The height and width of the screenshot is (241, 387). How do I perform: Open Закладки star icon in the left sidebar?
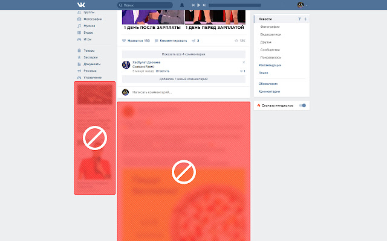[79, 57]
